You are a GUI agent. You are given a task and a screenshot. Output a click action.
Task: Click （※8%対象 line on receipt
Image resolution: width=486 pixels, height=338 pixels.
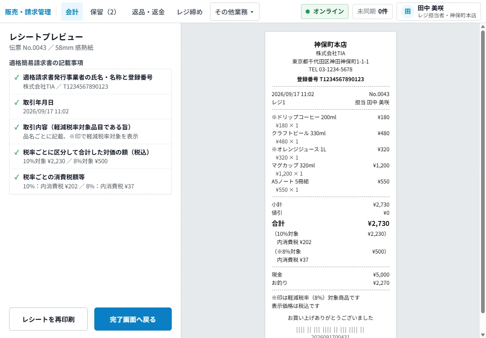[330, 251]
